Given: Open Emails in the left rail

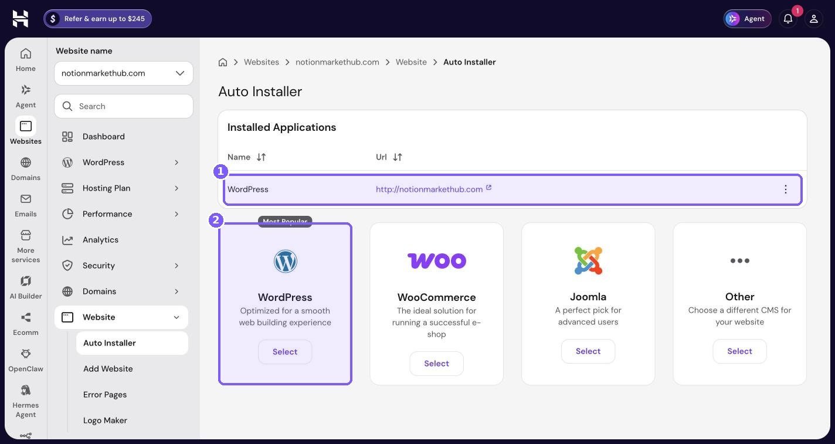Looking at the screenshot, I should point(26,205).
